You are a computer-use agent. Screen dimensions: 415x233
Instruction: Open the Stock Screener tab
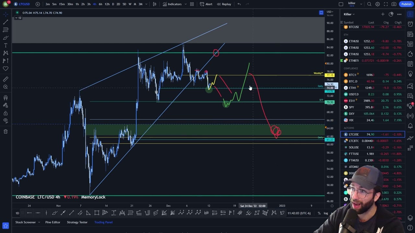25,222
